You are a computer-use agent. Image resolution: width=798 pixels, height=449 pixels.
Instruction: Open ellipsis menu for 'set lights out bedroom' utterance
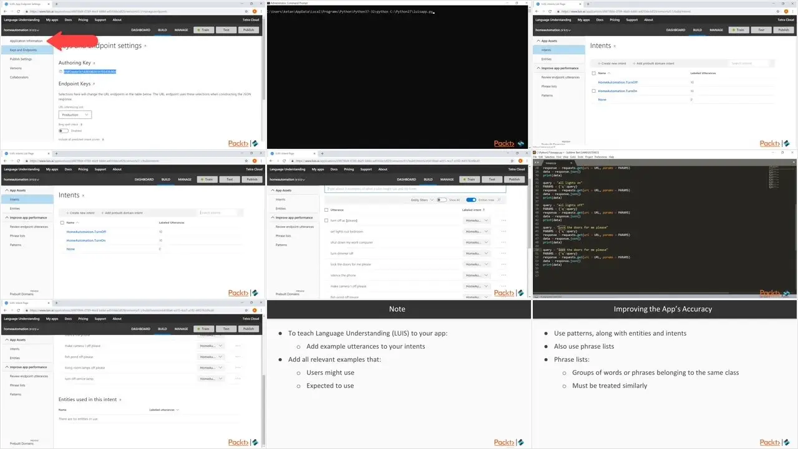point(503,232)
